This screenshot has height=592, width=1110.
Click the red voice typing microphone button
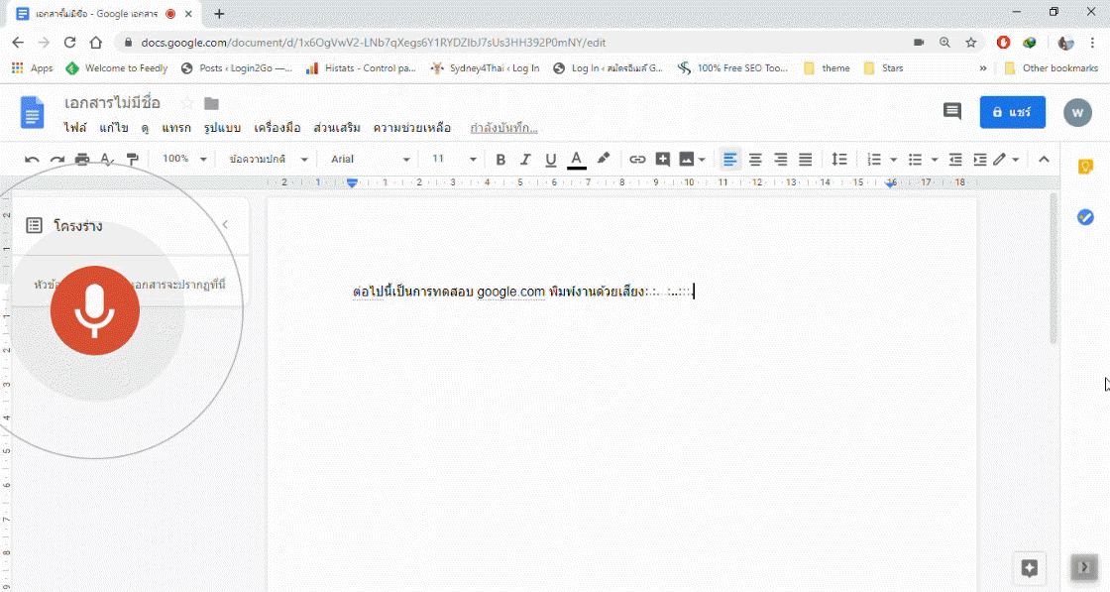[x=95, y=310]
